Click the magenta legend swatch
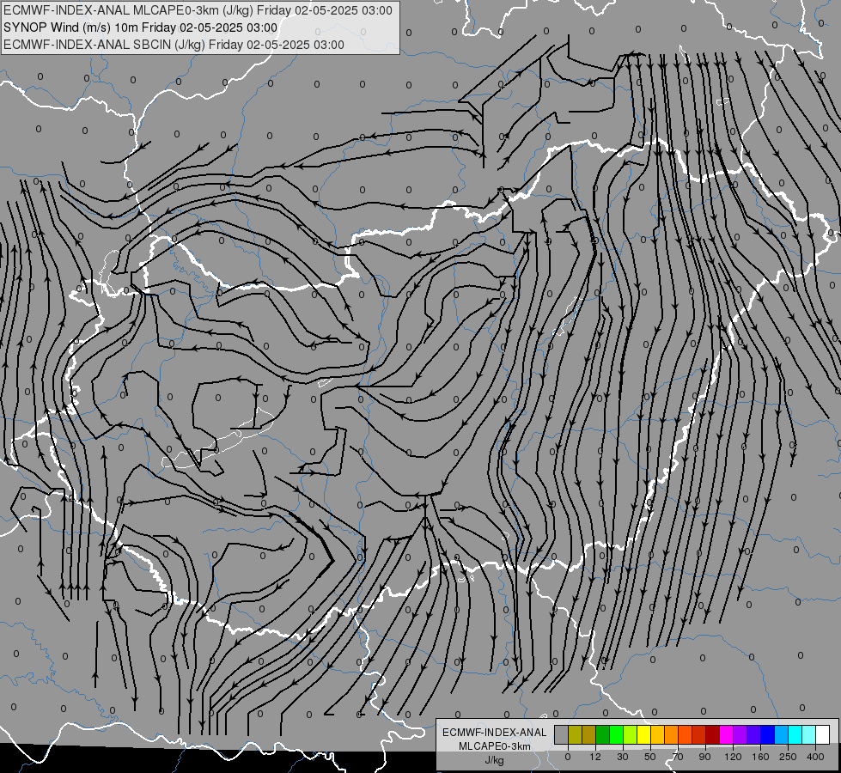 pos(726,734)
